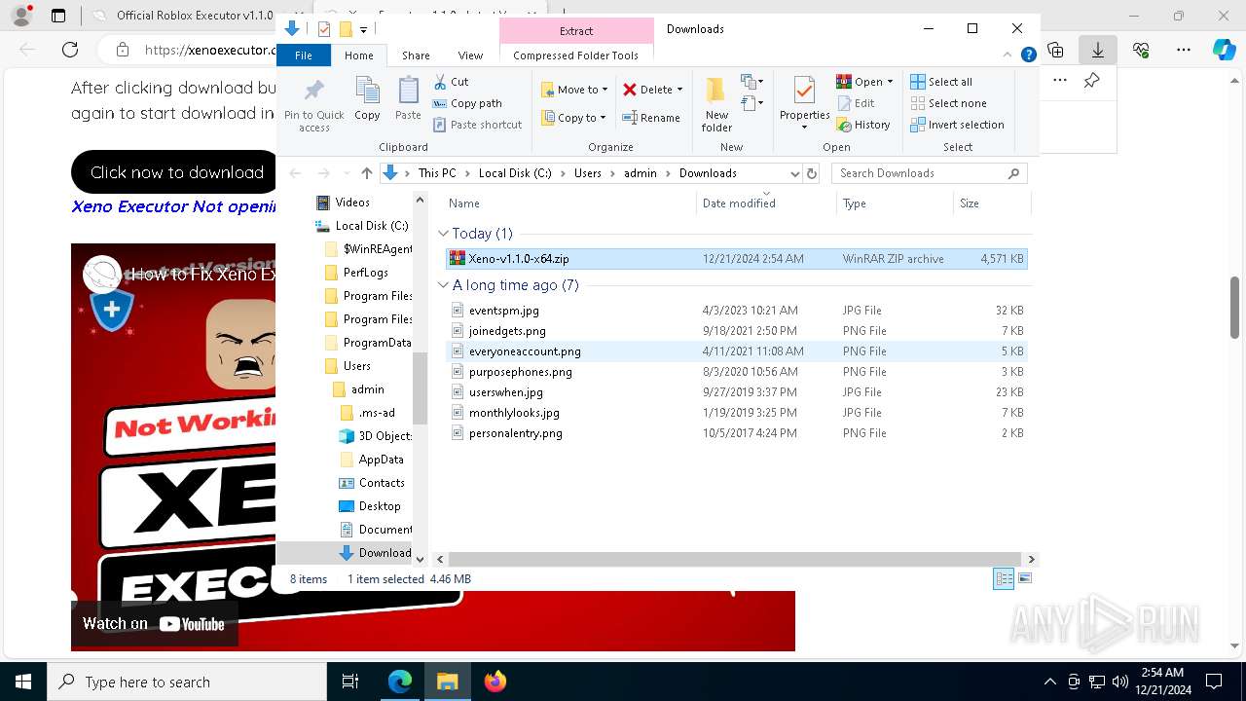Select eventspm.jpg file
The width and height of the screenshot is (1246, 701).
(736, 311)
